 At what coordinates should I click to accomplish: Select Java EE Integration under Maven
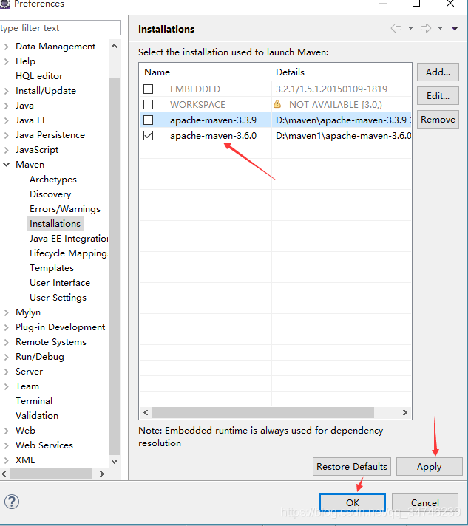click(69, 239)
